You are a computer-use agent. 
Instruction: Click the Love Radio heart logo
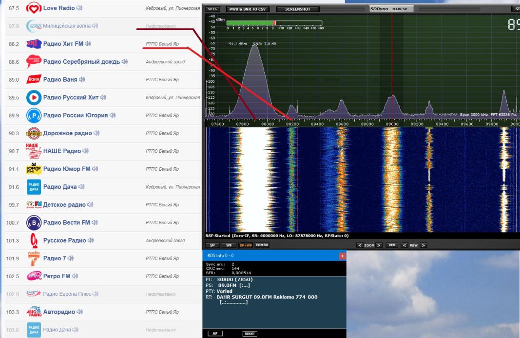click(34, 8)
